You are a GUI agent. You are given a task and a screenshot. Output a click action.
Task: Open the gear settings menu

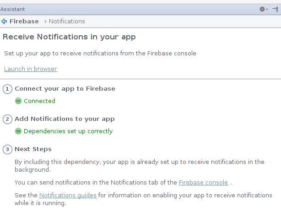264,9
